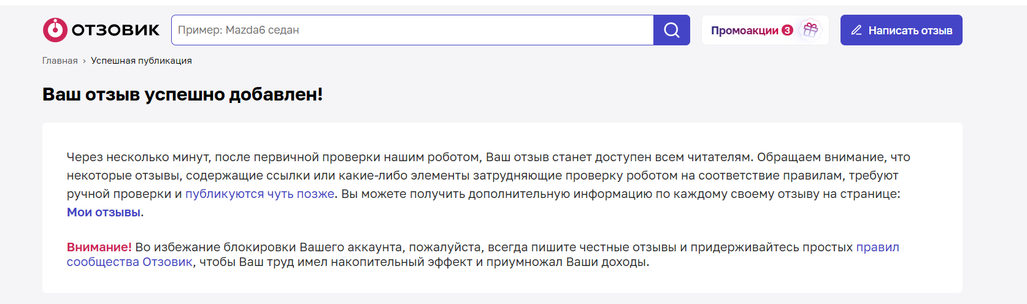Click the gift box icon near Промоакции
Image resolution: width=1027 pixels, height=304 pixels.
[810, 29]
